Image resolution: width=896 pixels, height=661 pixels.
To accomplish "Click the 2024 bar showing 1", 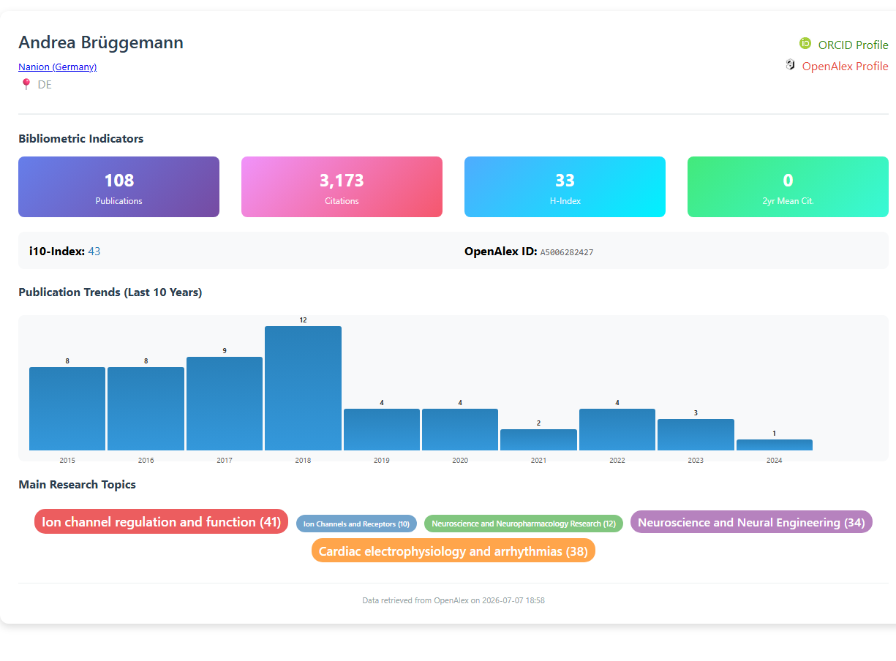I will pyautogui.click(x=775, y=445).
